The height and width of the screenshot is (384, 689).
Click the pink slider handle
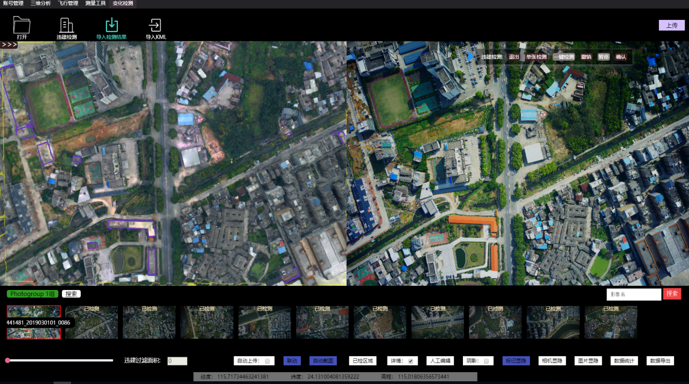tap(8, 360)
